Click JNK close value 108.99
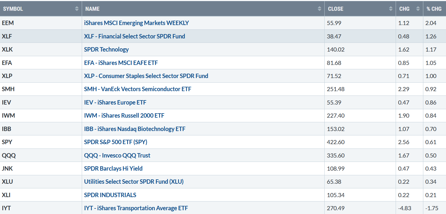 (336, 169)
